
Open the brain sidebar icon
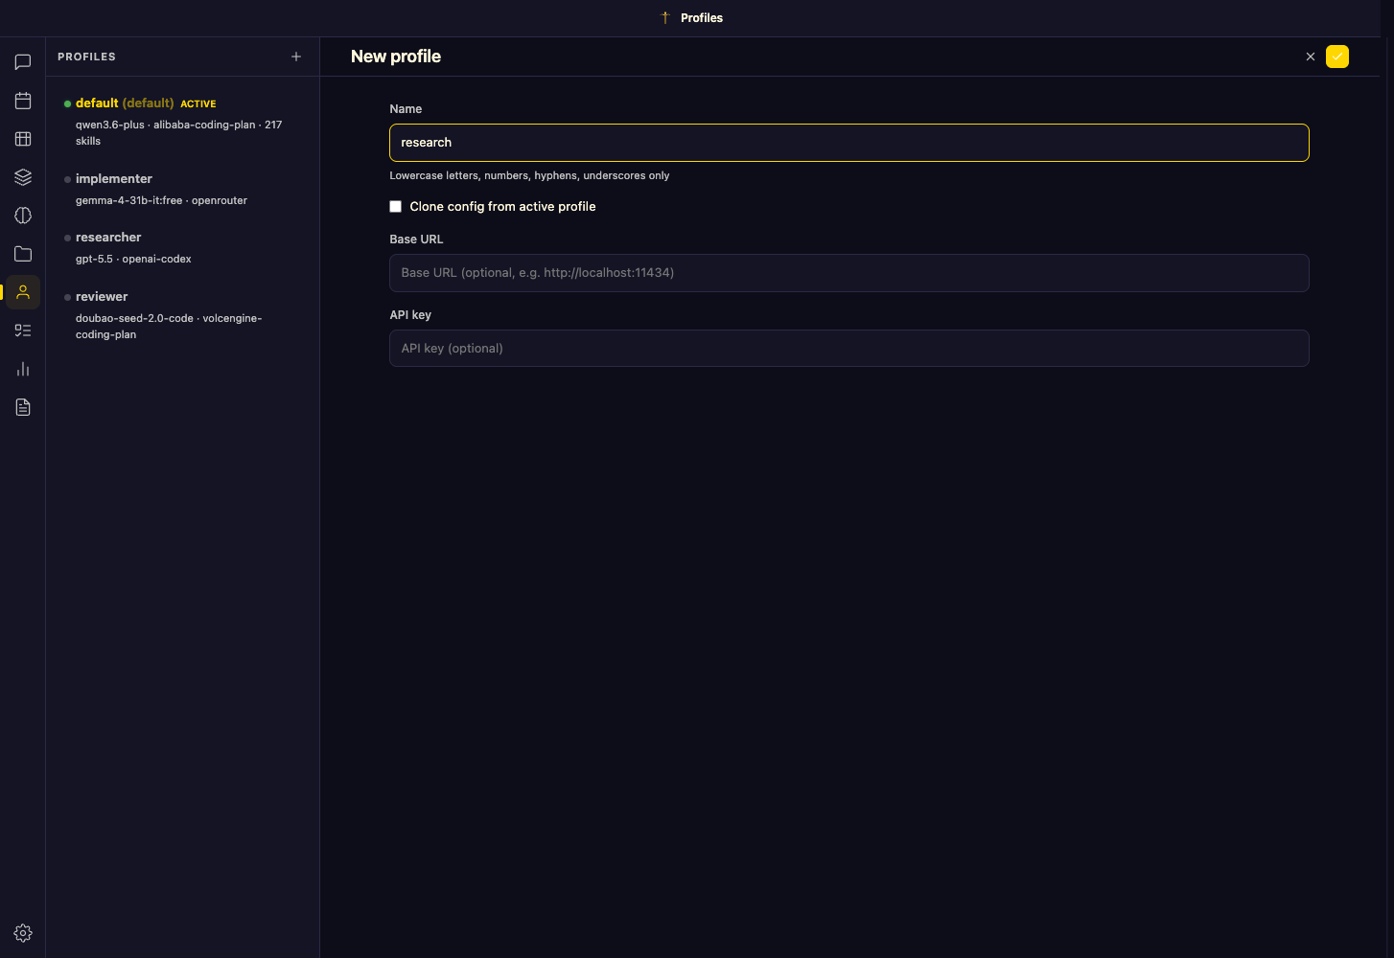coord(23,216)
